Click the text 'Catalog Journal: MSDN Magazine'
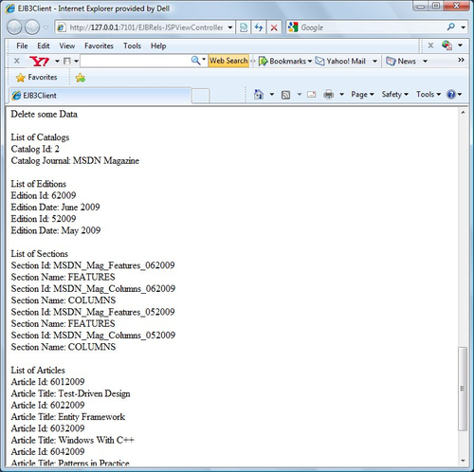Screen dimensions: 474x472 (x=75, y=160)
